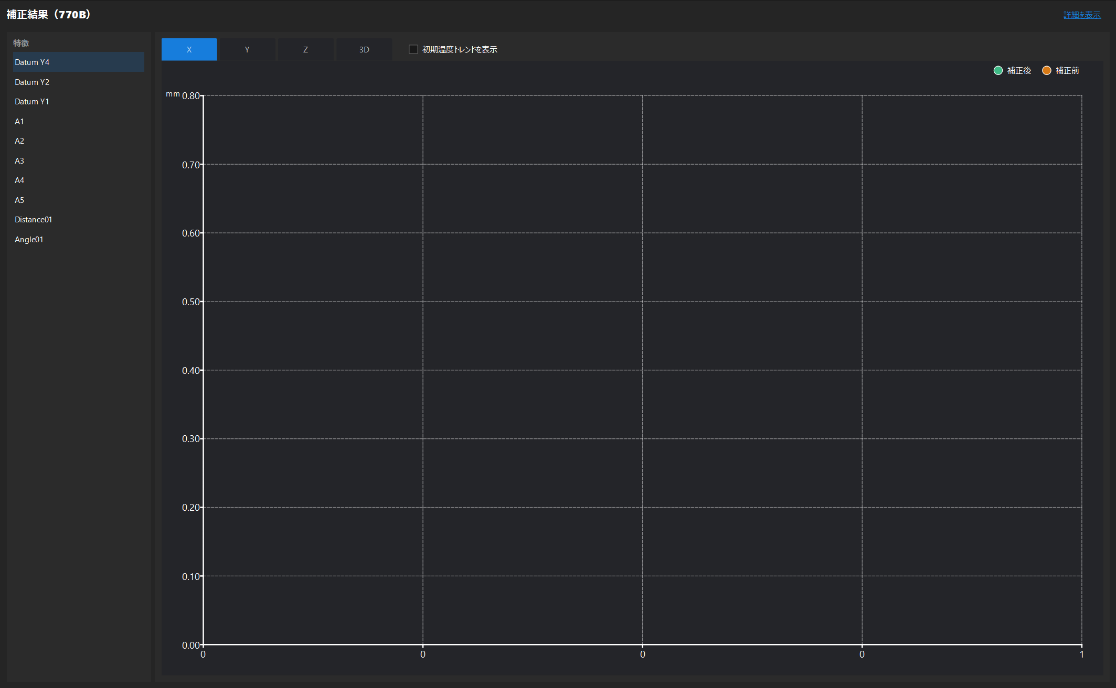Select Datum Y4 in feature list

click(x=79, y=62)
